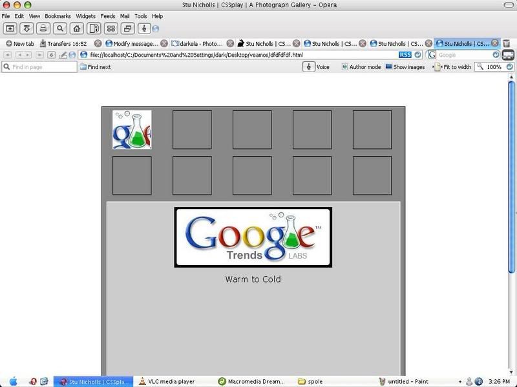Click the Google flask gallery thumbnail
The width and height of the screenshot is (517, 387).
132,130
